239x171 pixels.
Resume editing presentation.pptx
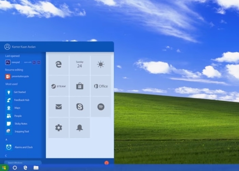pos(20,76)
